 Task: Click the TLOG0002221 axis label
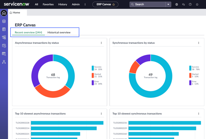point(23,134)
